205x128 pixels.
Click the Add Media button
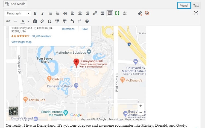pyautogui.click(x=15, y=4)
